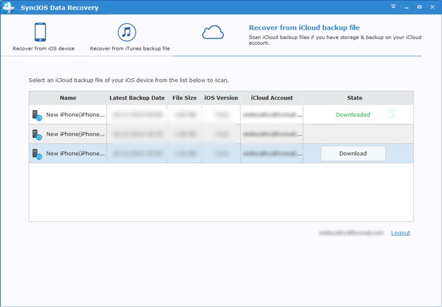
Task: Click the SynciOS Data Recovery title text
Action: [59, 8]
